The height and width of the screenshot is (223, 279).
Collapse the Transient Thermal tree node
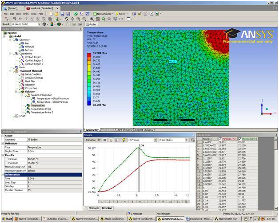(10, 71)
